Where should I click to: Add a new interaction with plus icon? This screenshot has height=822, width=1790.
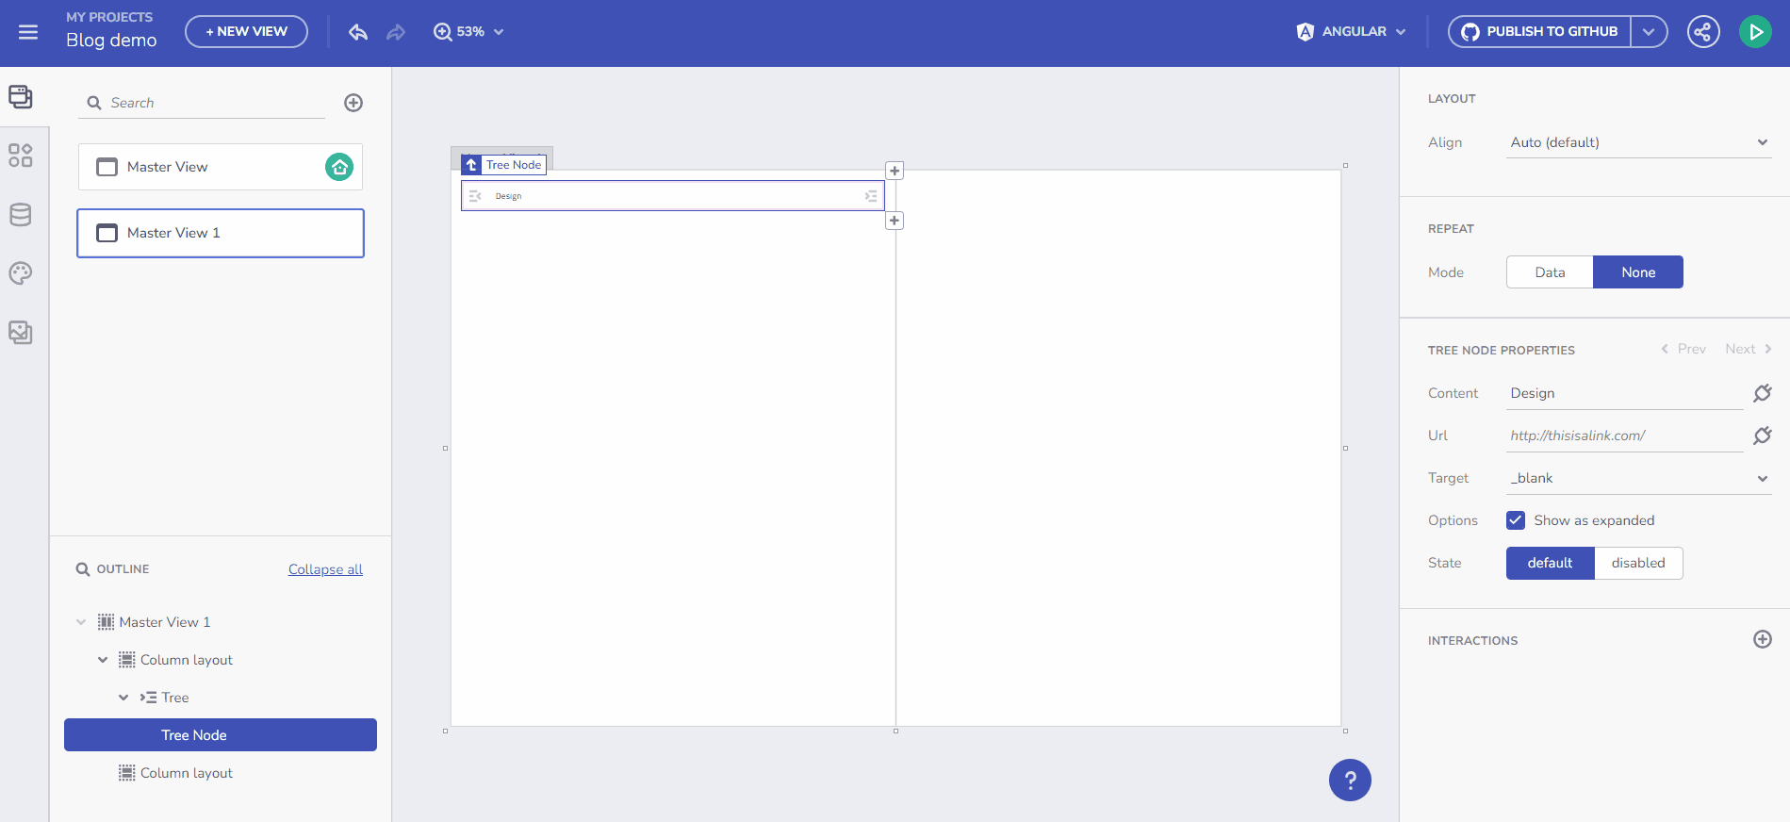tap(1762, 640)
